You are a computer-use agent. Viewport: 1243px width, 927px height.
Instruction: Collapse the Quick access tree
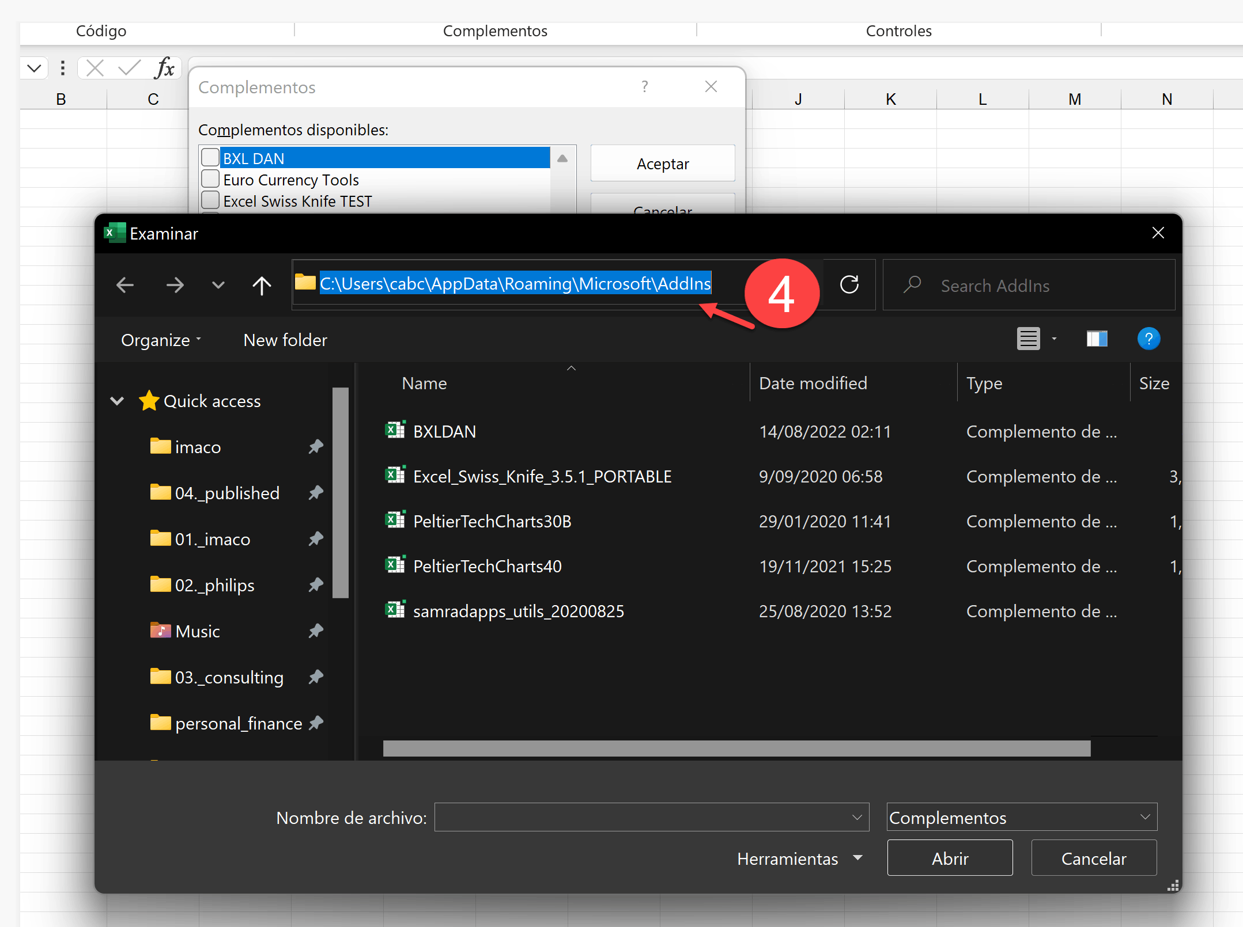pyautogui.click(x=117, y=401)
